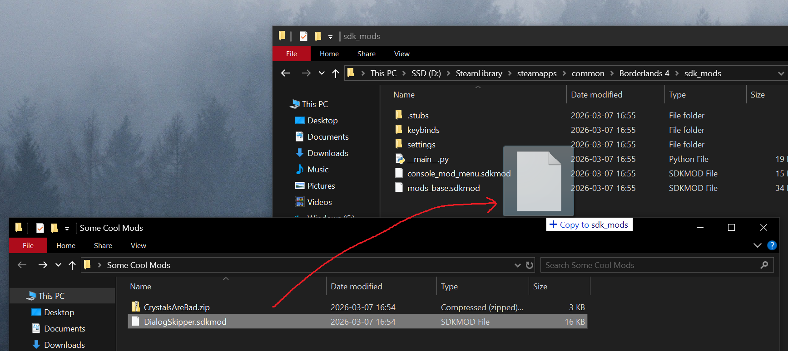
Task: Open the help question mark icon
Action: (772, 245)
